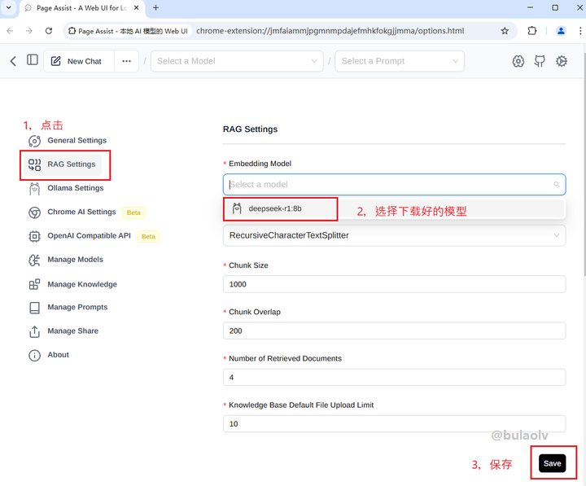Open RAG Settings section

tap(63, 164)
